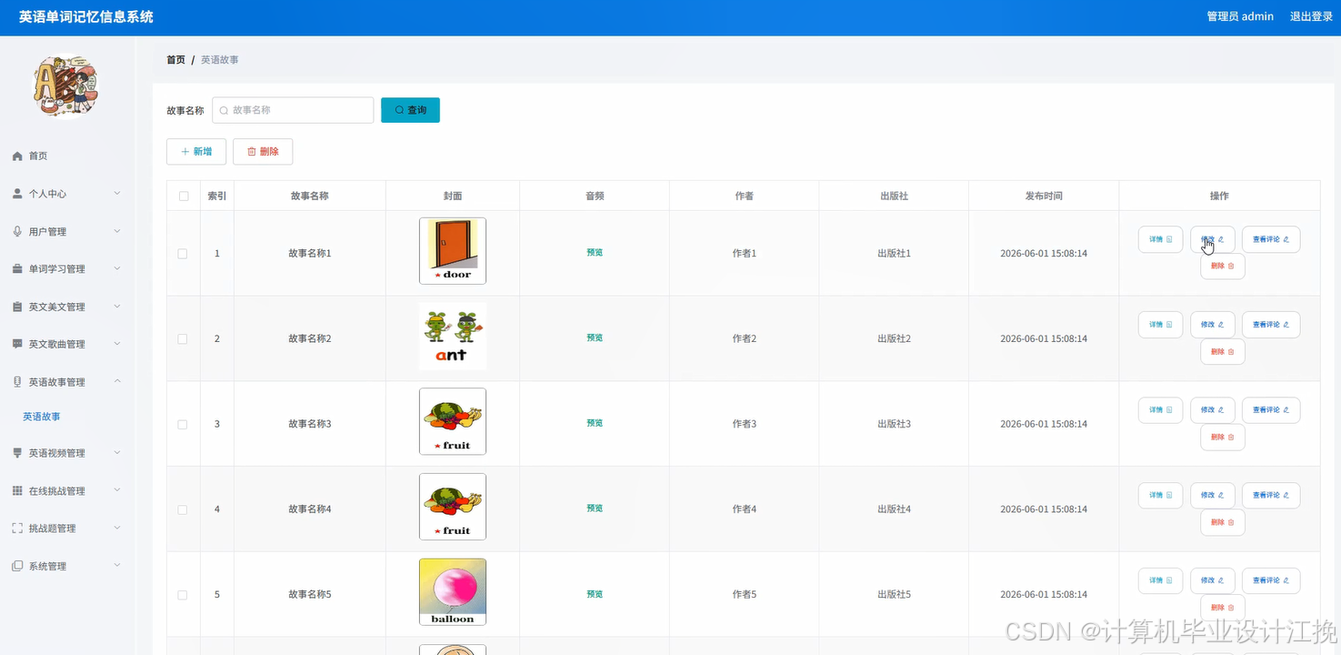Screen dimensions: 1341x655
Task: Open the 系统管理 menu label
Action: tap(47, 567)
